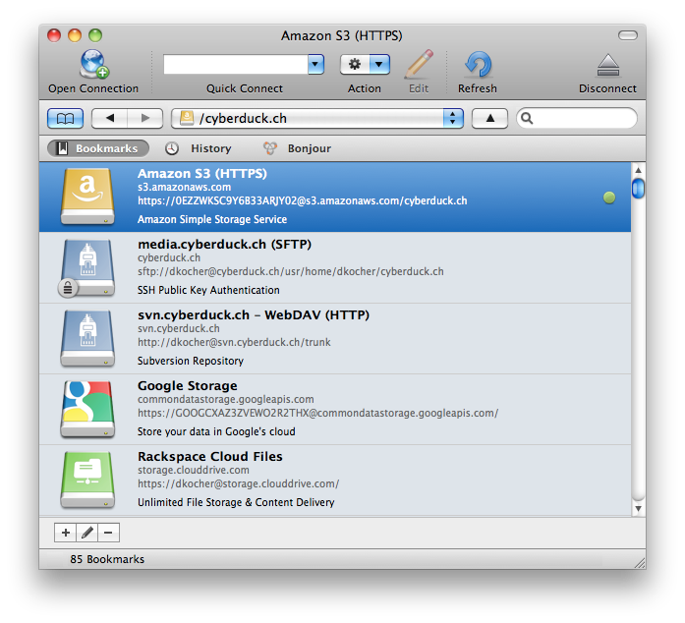The height and width of the screenshot is (623, 685).
Task: Click the s3.amazonaws.com/cyberduck.ch URL text
Action: [x=303, y=201]
